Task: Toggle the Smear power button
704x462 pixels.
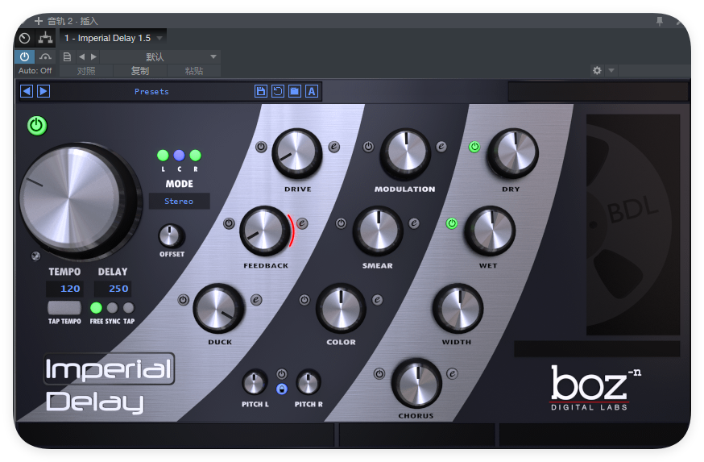Action: point(342,223)
